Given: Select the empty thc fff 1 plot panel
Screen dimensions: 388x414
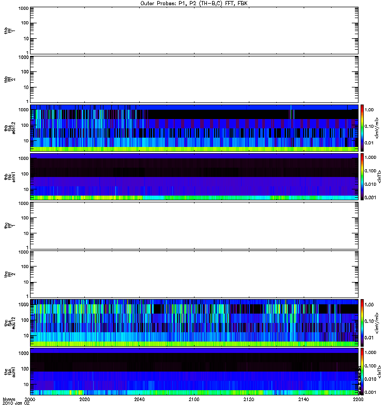Looking at the screenshot, I should pos(195,226).
